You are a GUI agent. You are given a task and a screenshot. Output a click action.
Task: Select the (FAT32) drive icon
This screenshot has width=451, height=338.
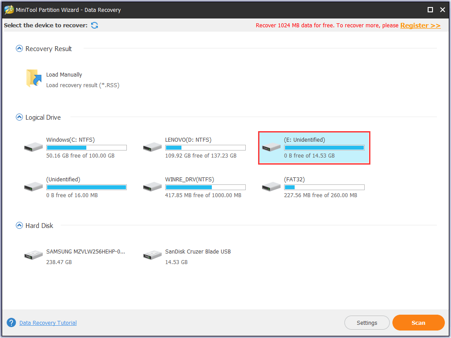pos(271,187)
